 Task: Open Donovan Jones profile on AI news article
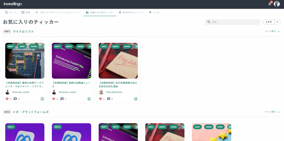68,92
